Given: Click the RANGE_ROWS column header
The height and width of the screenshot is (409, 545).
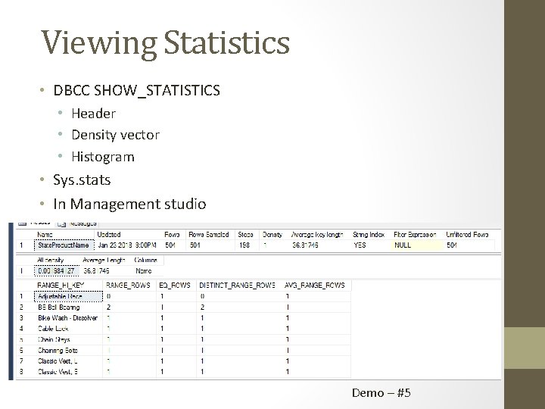Looking at the screenshot, I should [128, 286].
